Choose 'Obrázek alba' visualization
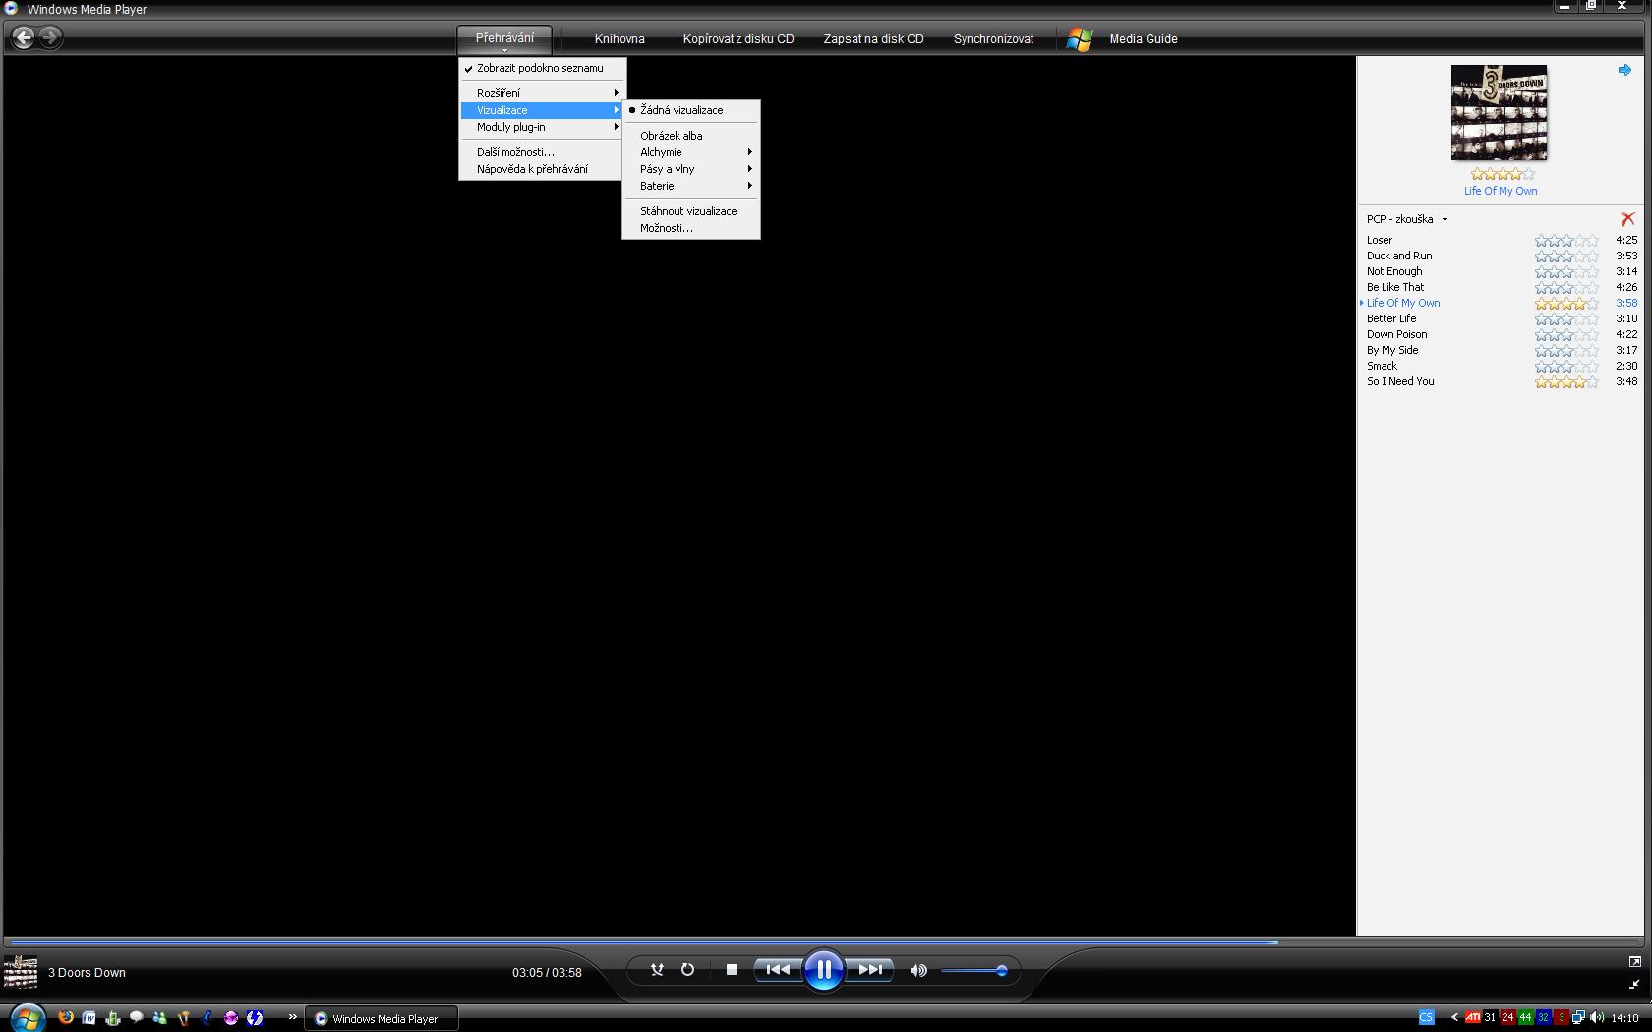The width and height of the screenshot is (1652, 1032). click(691, 136)
